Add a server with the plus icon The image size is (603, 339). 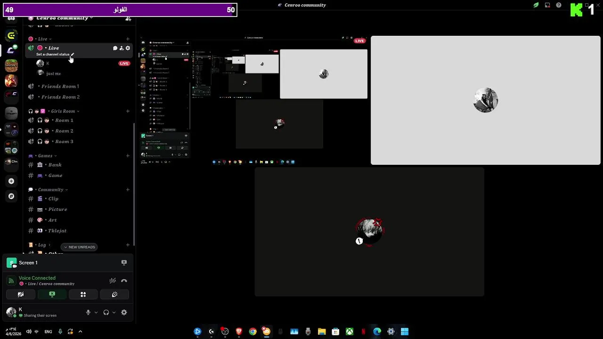click(11, 181)
